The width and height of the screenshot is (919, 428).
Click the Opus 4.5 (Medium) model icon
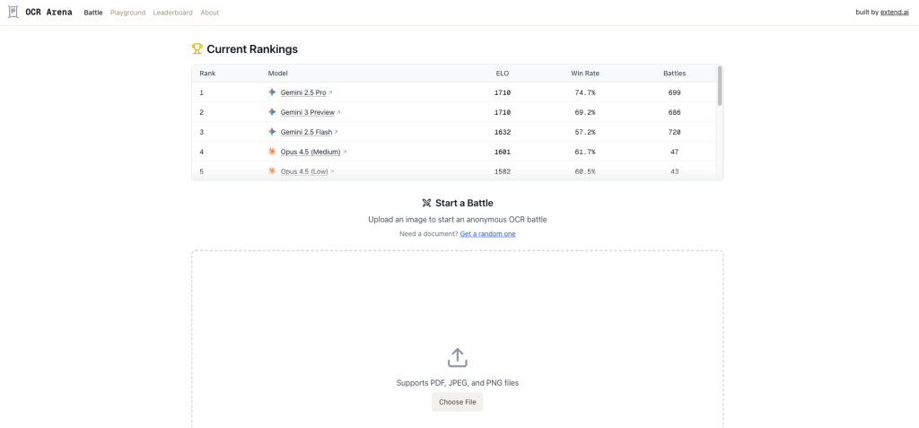click(x=272, y=152)
